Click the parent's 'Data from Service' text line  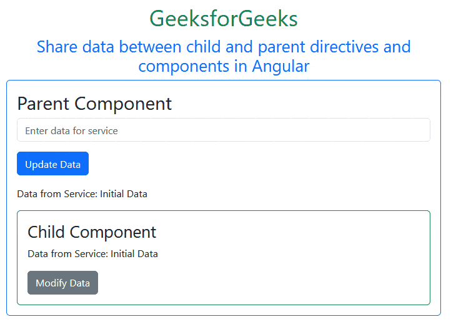coord(82,194)
